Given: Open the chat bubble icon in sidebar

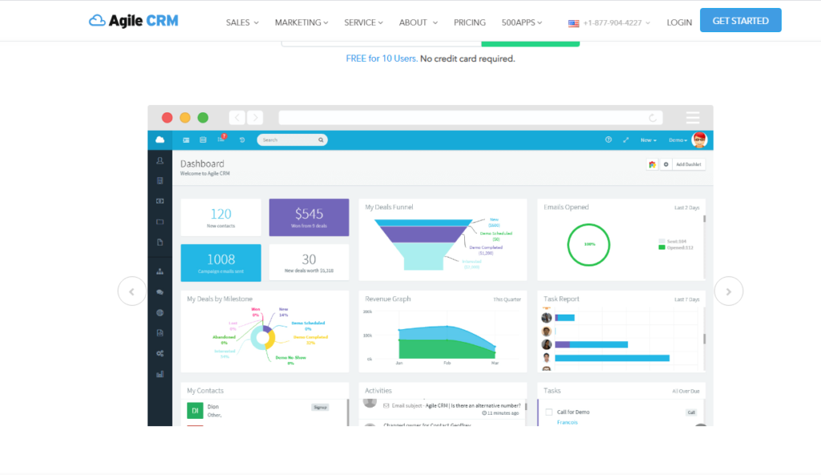Looking at the screenshot, I should [x=160, y=292].
